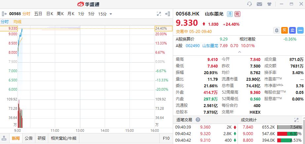
Task: Open the 新闻 news tab
Action: coord(16,138)
